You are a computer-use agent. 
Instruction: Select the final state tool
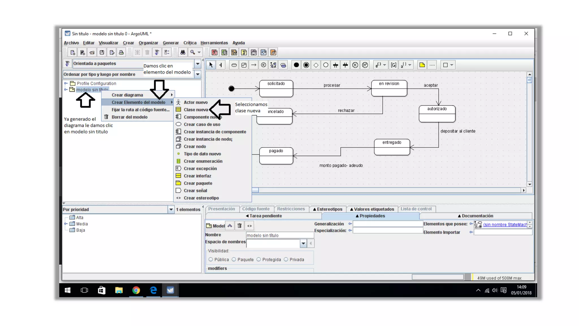(x=306, y=65)
